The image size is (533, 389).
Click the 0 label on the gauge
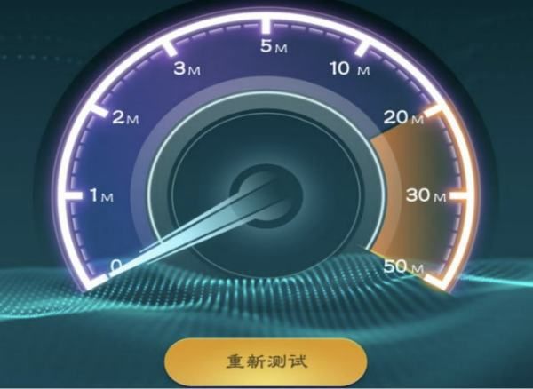pos(115,265)
